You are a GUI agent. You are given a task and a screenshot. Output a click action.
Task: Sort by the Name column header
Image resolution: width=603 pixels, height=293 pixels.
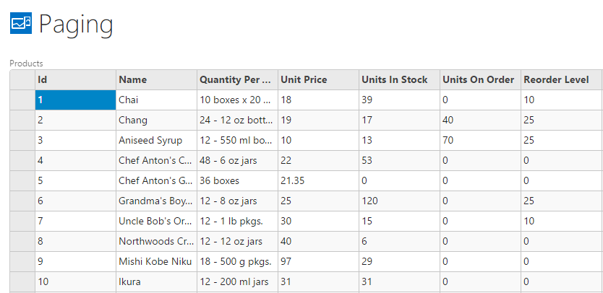coord(156,79)
